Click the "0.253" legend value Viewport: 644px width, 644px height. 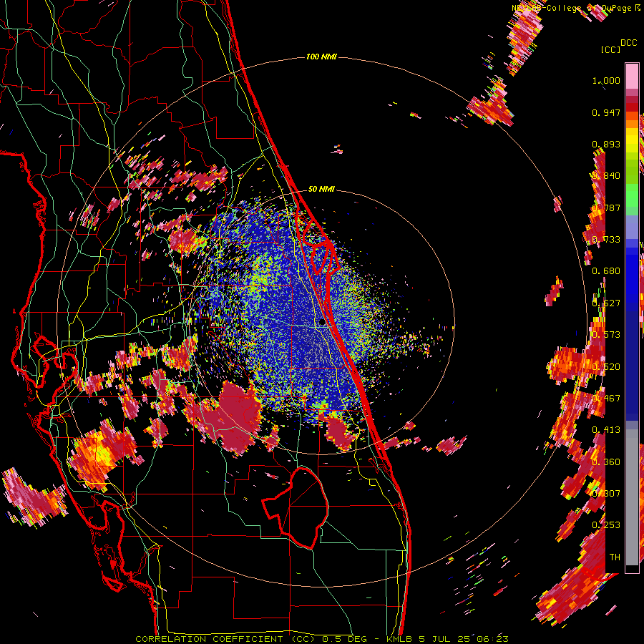point(606,525)
